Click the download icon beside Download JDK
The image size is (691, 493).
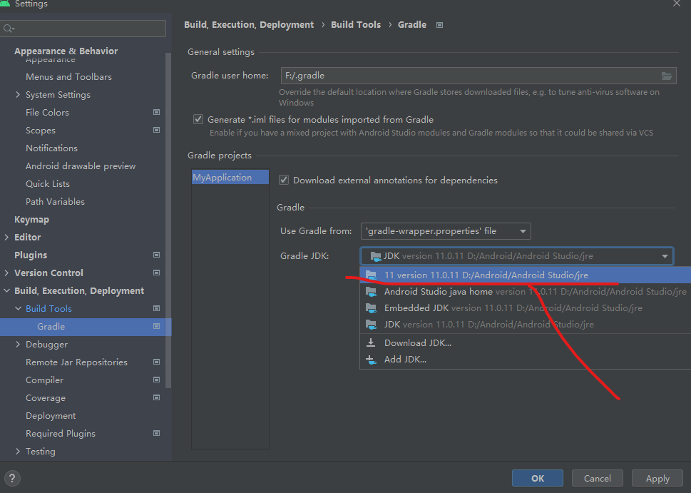(371, 342)
